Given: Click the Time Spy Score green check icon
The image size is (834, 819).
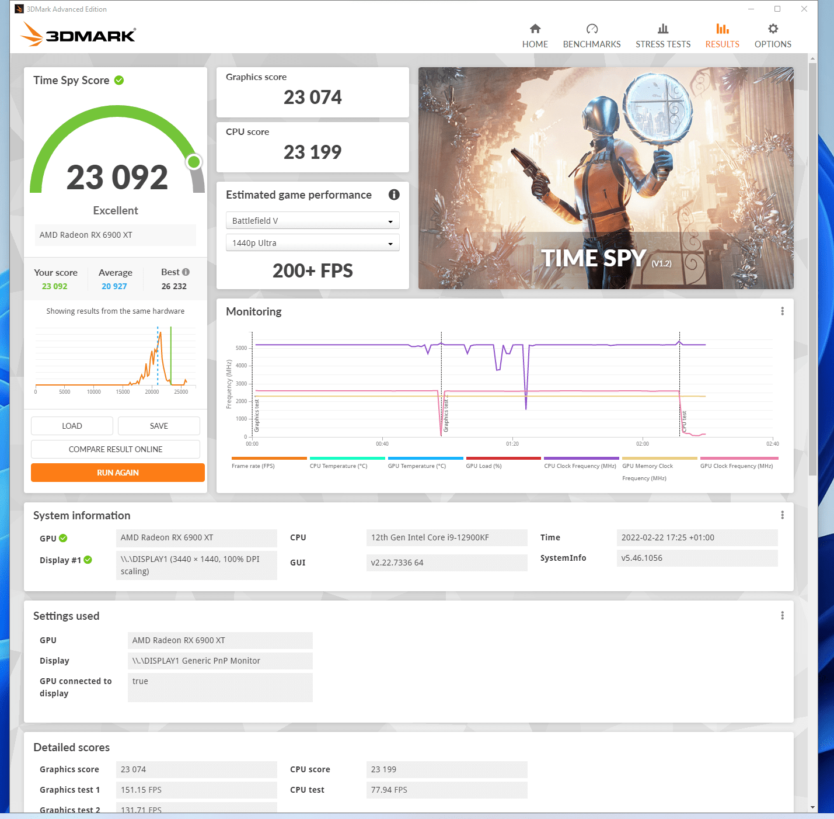Looking at the screenshot, I should pyautogui.click(x=119, y=80).
